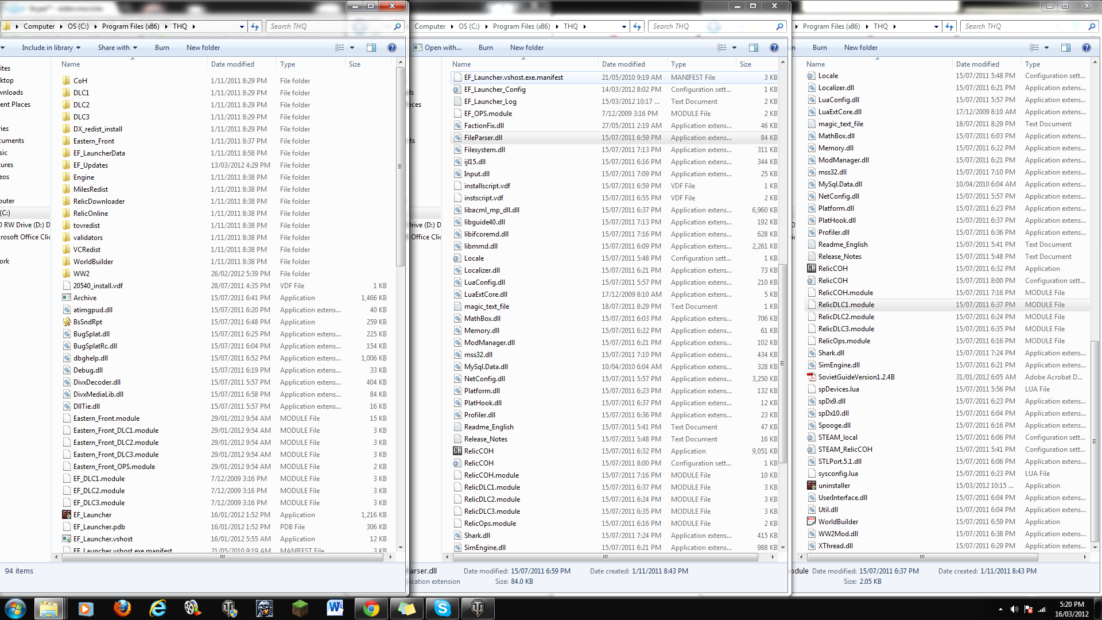This screenshot has width=1102, height=620.
Task: Click Burn in the right window toolbar
Action: pyautogui.click(x=820, y=48)
